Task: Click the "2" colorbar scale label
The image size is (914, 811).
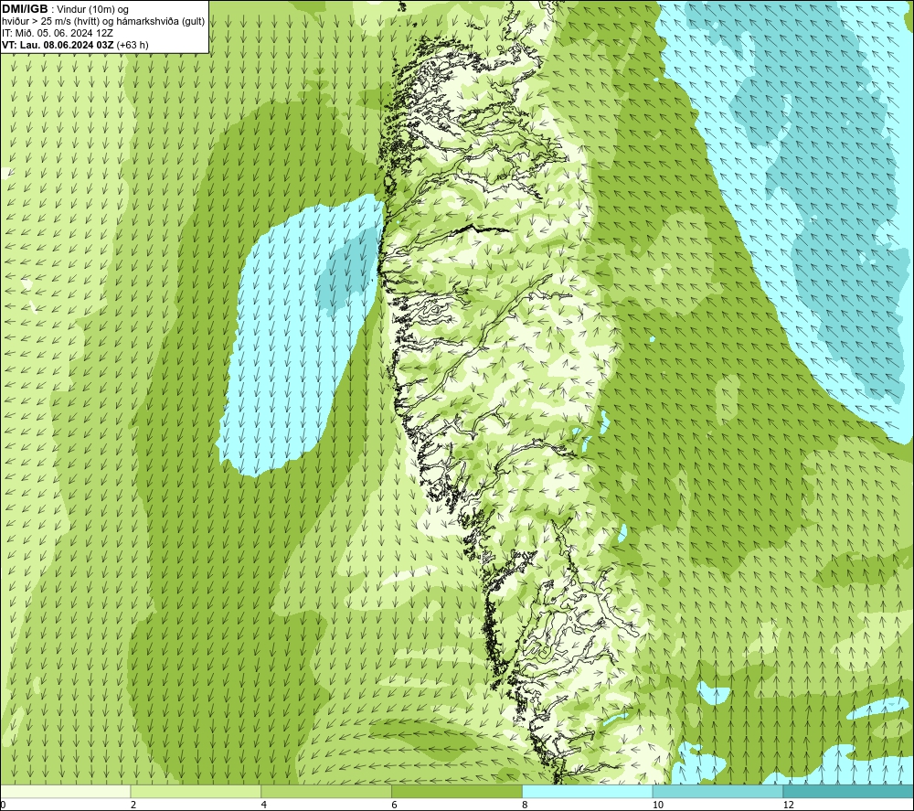Action: 133,805
